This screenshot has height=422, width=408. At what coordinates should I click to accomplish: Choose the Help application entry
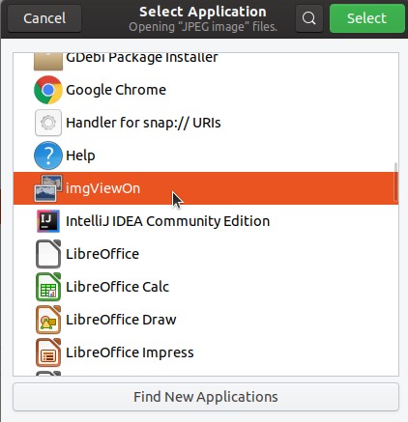pos(206,155)
